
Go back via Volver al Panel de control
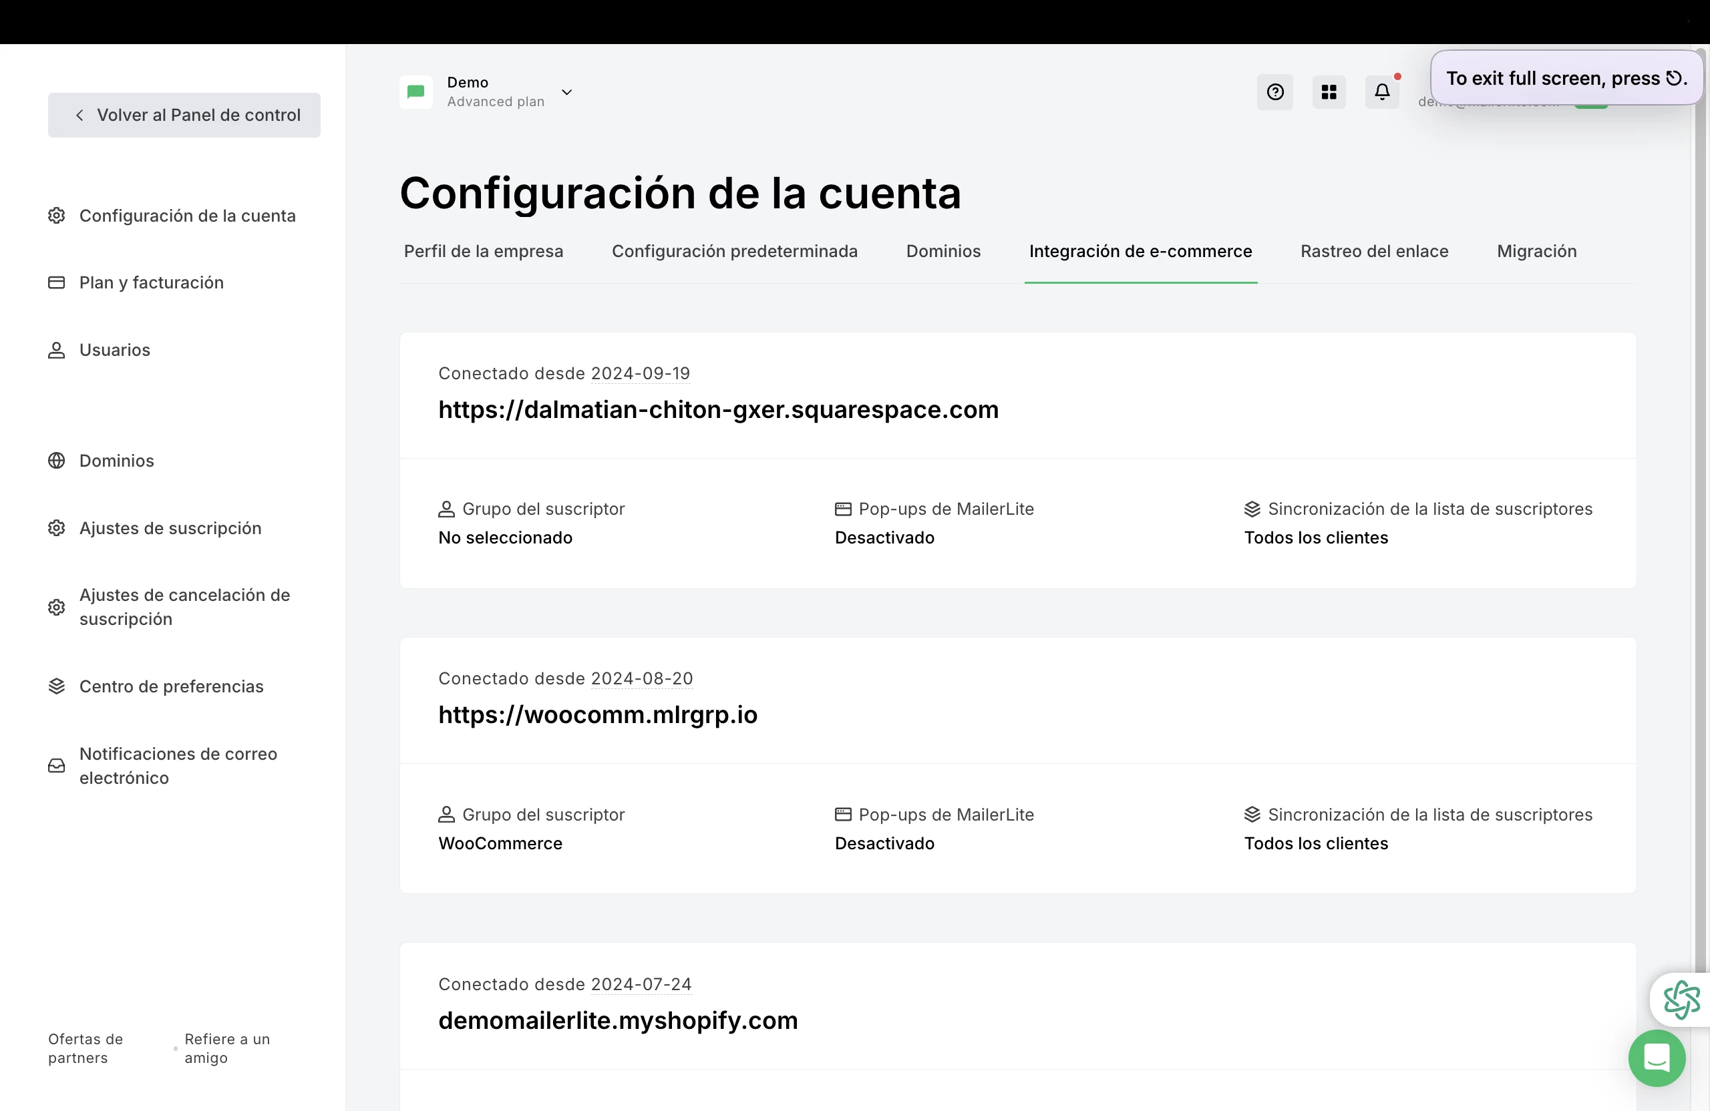click(x=184, y=115)
